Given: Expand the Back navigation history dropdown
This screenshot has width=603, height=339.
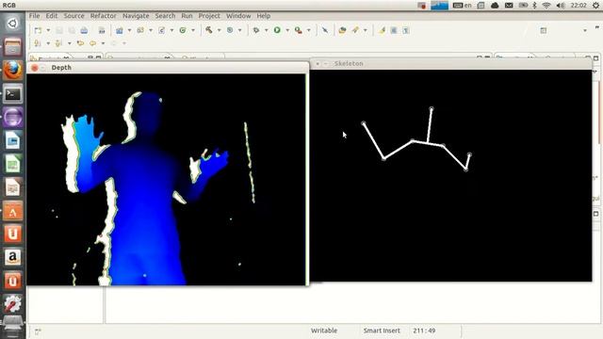Looking at the screenshot, I should point(103,43).
